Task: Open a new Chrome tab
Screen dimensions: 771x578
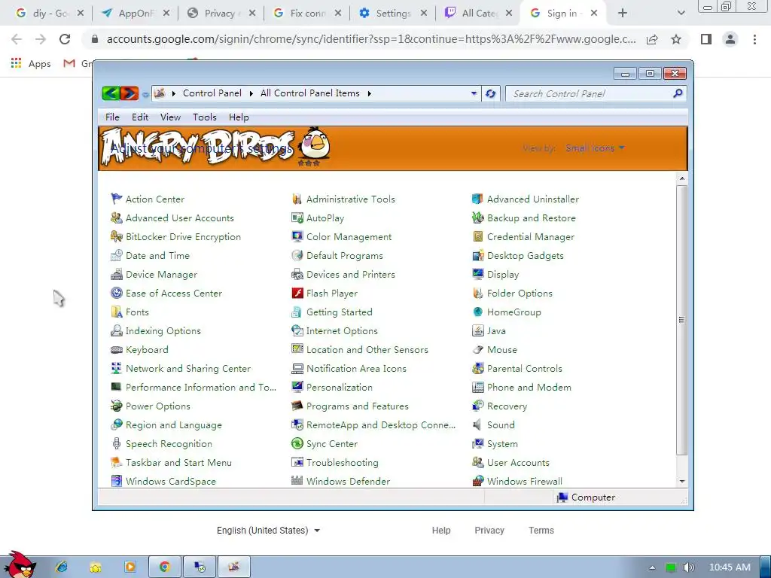Action: 622,14
